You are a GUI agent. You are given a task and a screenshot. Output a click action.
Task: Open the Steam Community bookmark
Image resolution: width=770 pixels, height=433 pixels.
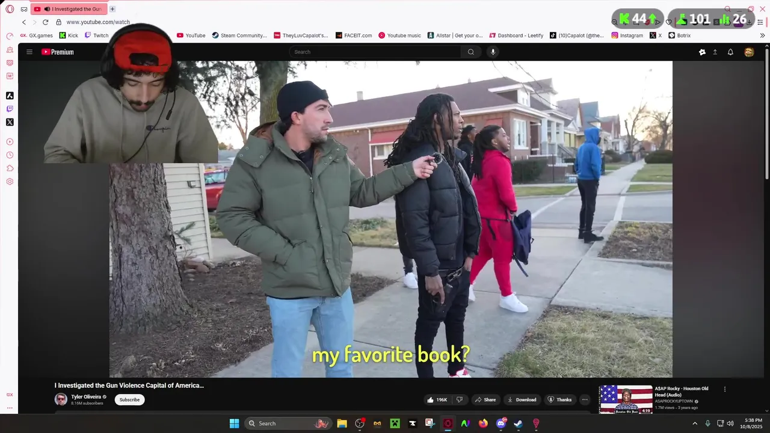pos(239,35)
